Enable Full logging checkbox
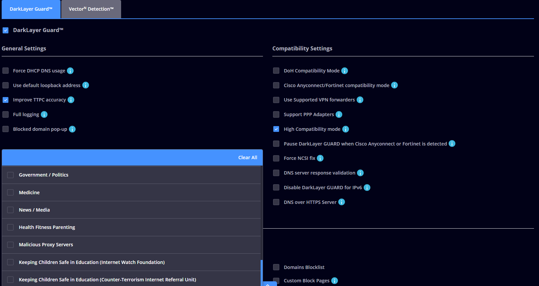The height and width of the screenshot is (286, 539). pyautogui.click(x=5, y=114)
